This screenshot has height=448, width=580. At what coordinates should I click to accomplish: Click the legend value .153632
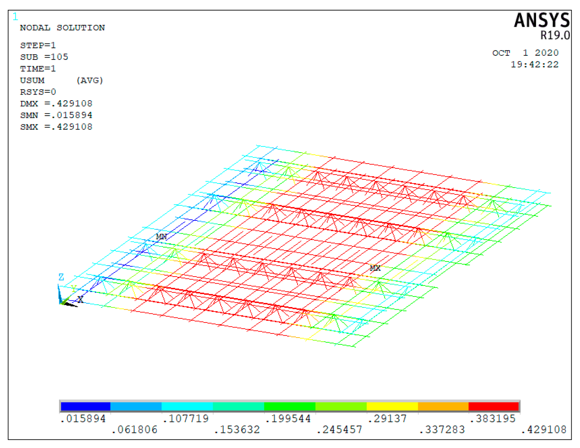237,430
